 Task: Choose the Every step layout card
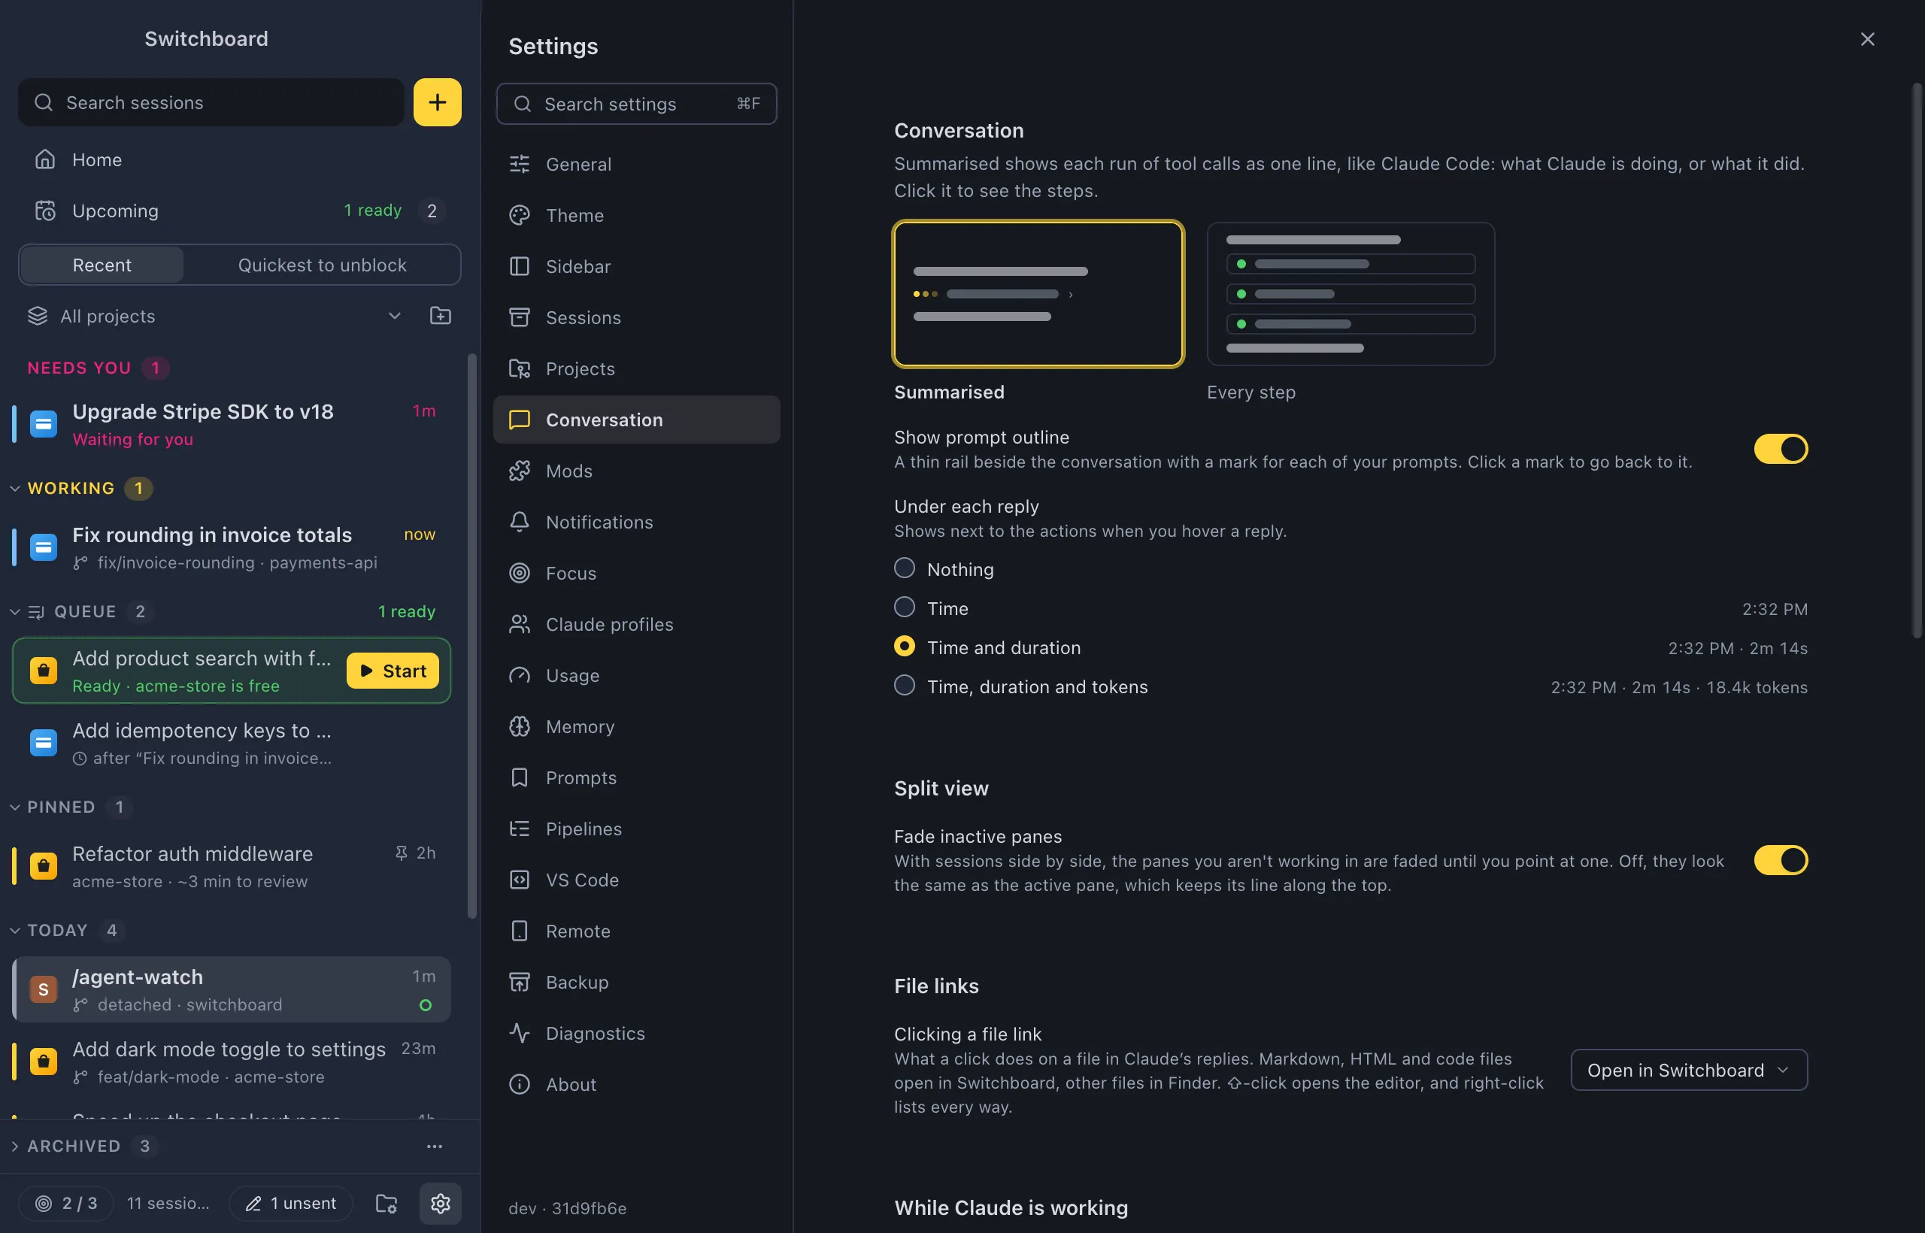pyautogui.click(x=1350, y=294)
